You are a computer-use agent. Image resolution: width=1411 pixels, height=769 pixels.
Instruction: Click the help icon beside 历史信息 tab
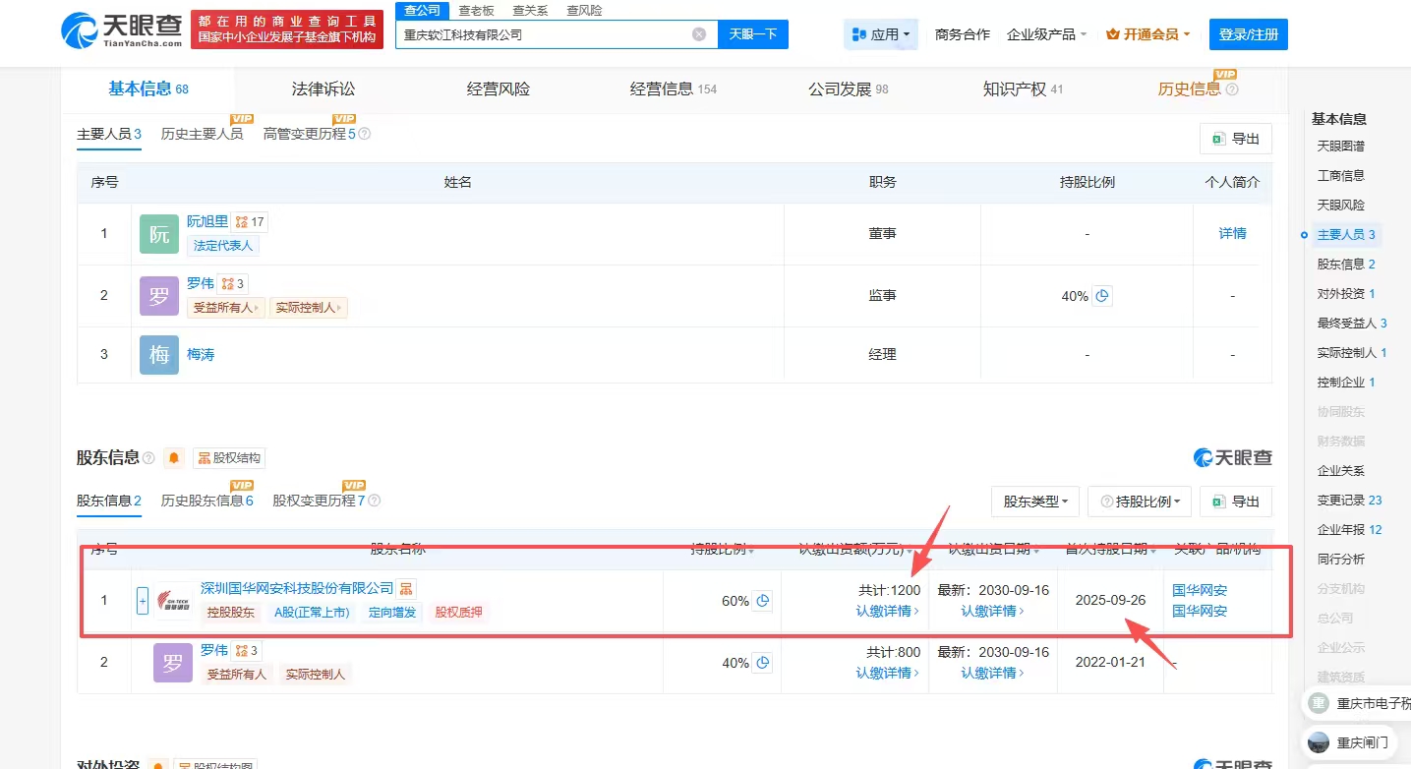pyautogui.click(x=1232, y=89)
